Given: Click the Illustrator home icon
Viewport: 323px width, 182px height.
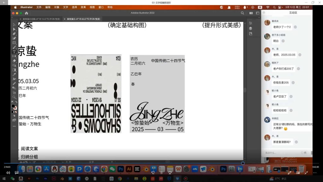Looking at the screenshot, I should pyautogui.click(x=26, y=13).
